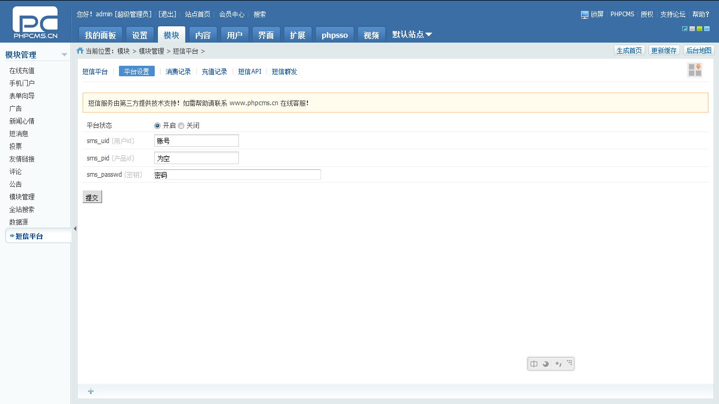Open 表单向导 in the sidebar
Image resolution: width=719 pixels, height=404 pixels.
tap(22, 96)
